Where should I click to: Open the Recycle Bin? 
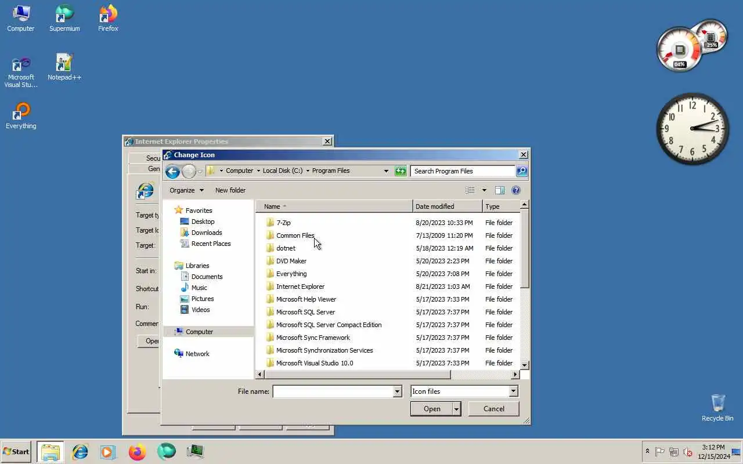pyautogui.click(x=717, y=407)
